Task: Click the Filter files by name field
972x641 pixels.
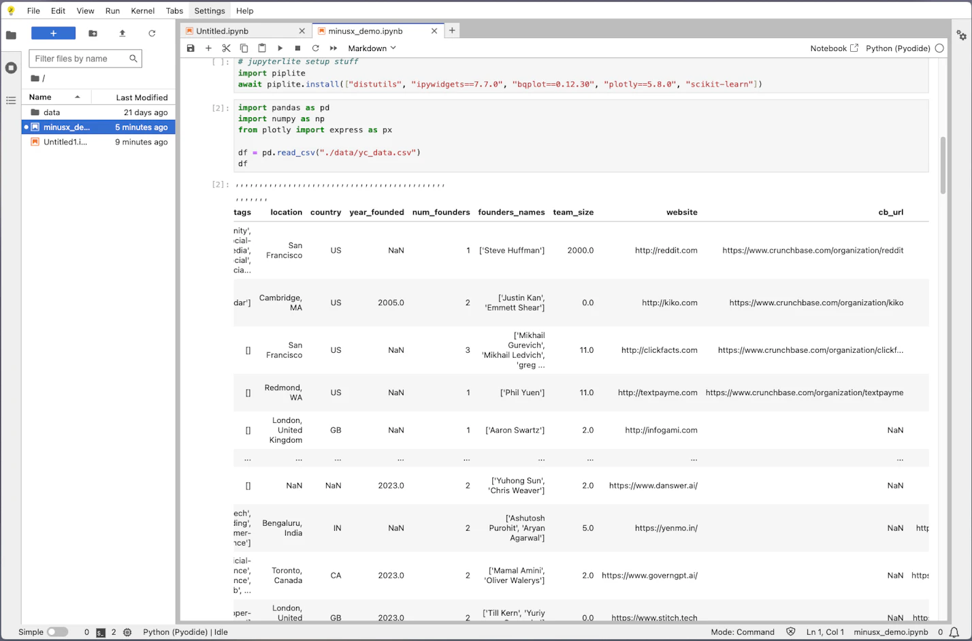Action: click(x=80, y=59)
